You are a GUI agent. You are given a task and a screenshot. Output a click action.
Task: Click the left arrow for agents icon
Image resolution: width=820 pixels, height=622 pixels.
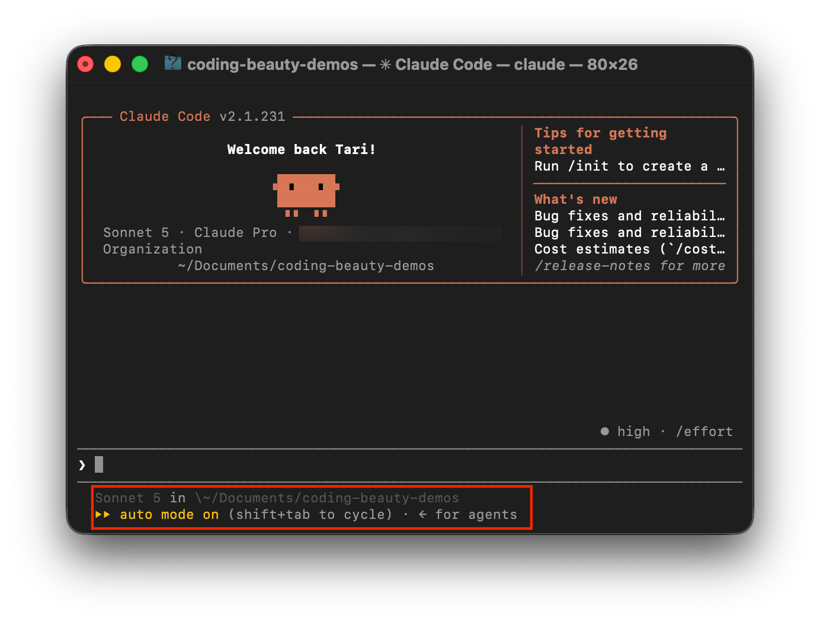point(422,515)
